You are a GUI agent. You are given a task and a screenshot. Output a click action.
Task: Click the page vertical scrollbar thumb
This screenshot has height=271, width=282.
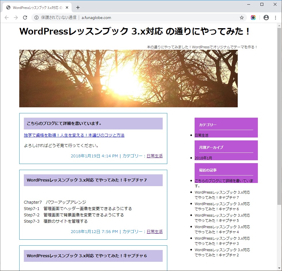[x=279, y=116]
